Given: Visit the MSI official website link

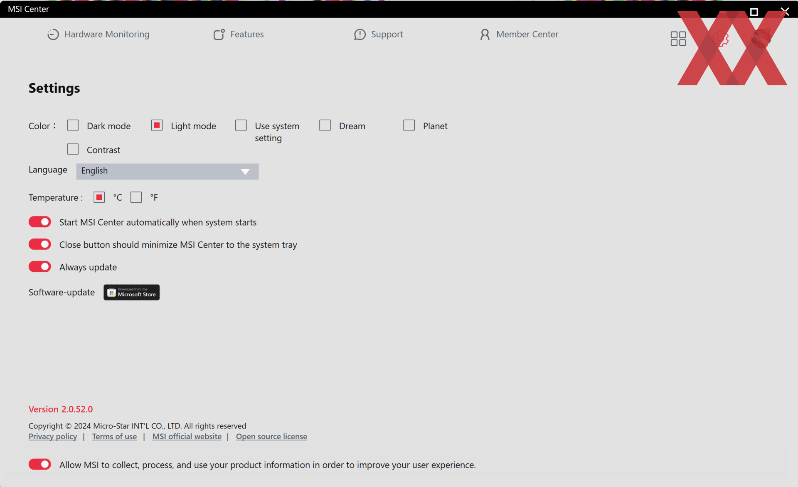Looking at the screenshot, I should (187, 437).
